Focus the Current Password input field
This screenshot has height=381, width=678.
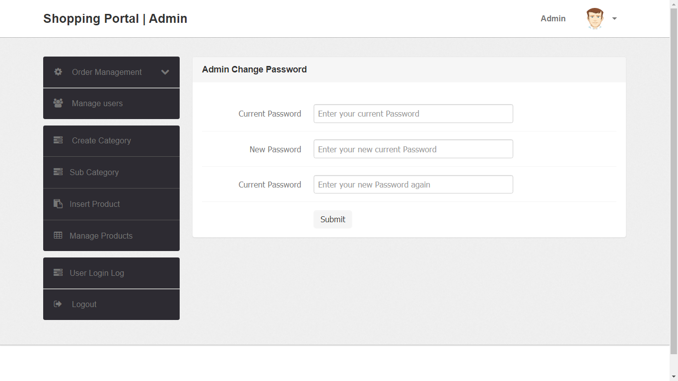pyautogui.click(x=413, y=114)
